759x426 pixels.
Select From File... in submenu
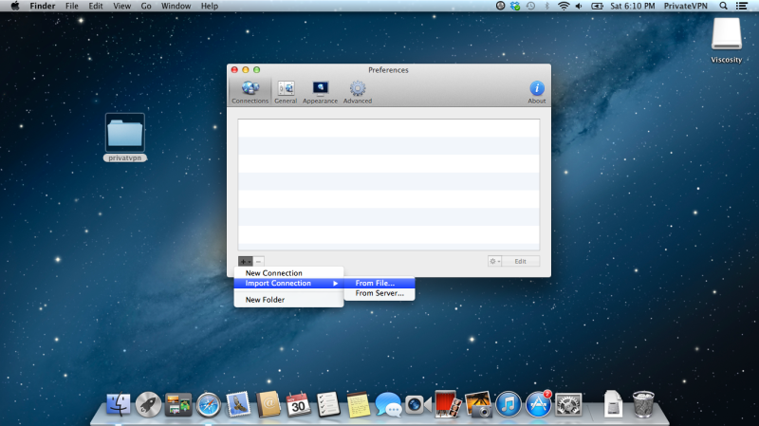(374, 283)
